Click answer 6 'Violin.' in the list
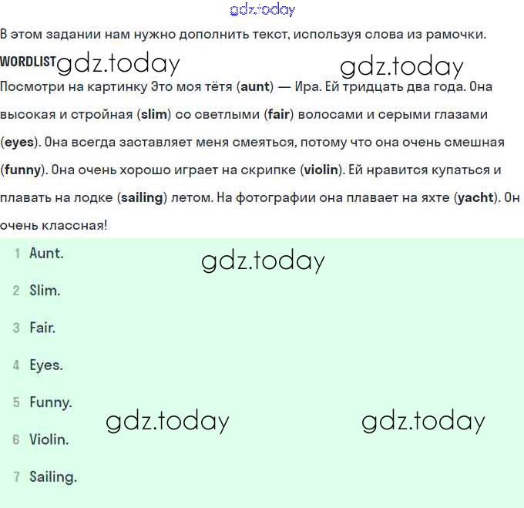 (49, 440)
